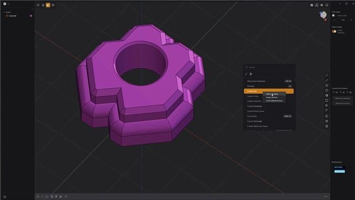The image size is (355, 200).
Task: Select edge selection mode icon
Action: coord(43,5)
